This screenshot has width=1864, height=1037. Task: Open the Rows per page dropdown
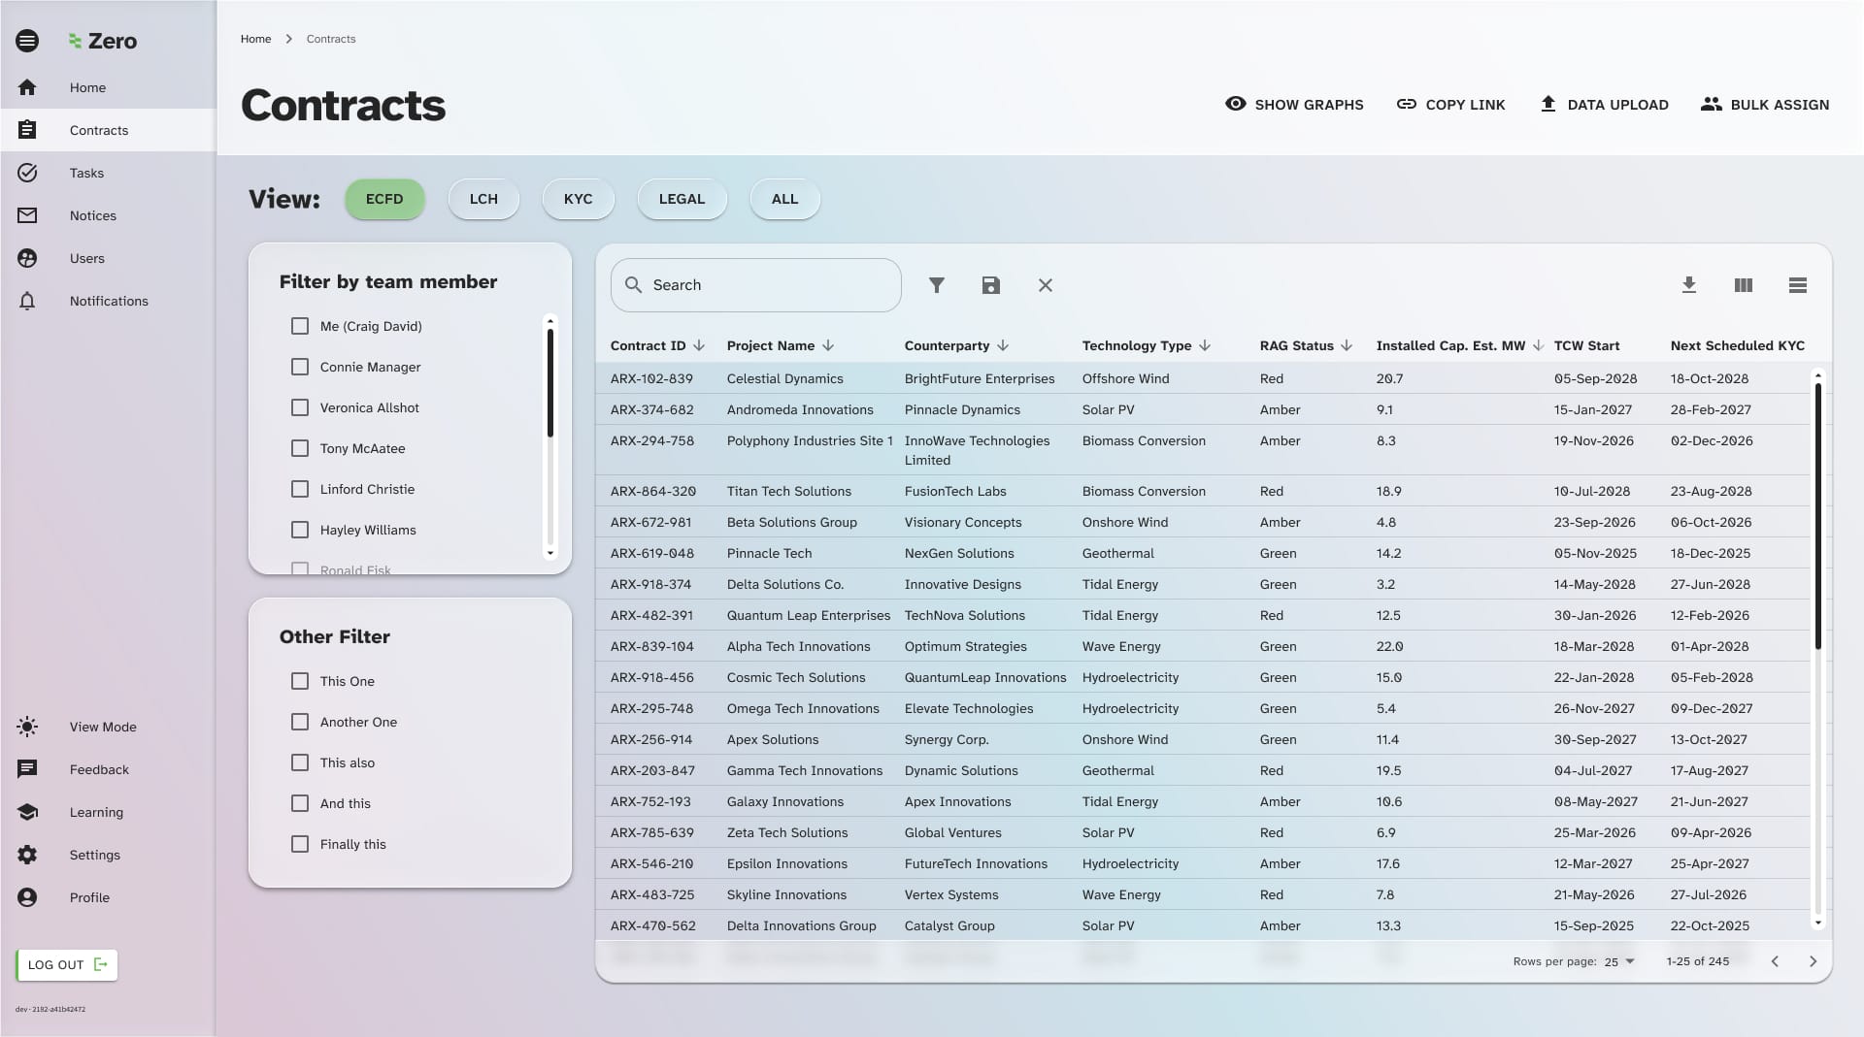click(x=1619, y=961)
